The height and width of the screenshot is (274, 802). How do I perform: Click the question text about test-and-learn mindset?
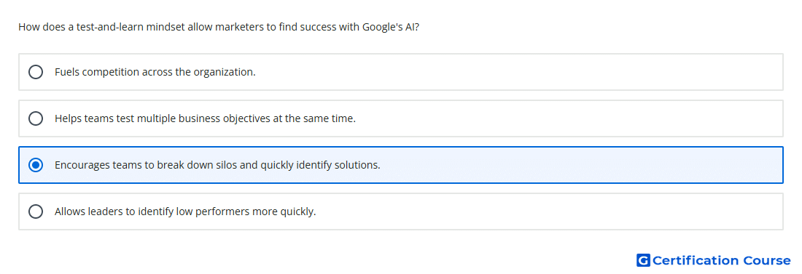219,27
